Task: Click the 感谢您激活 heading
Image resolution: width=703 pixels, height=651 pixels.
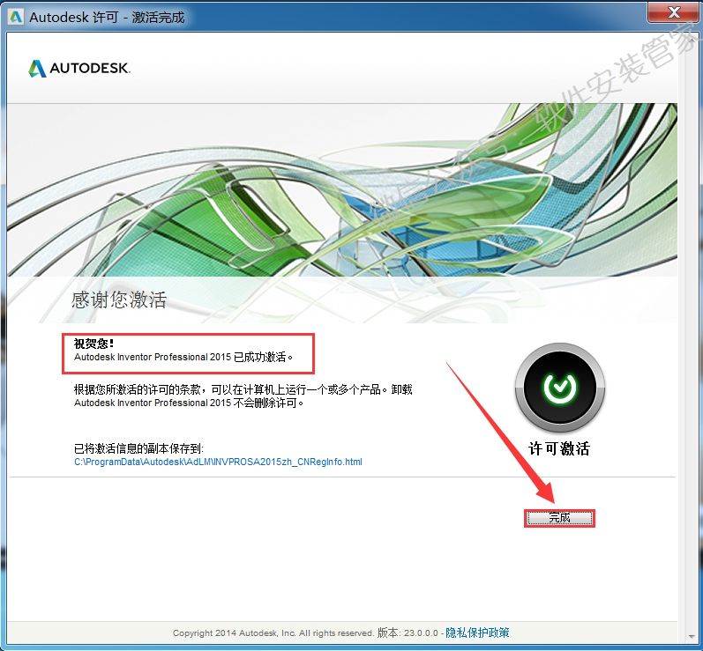Action: click(118, 300)
